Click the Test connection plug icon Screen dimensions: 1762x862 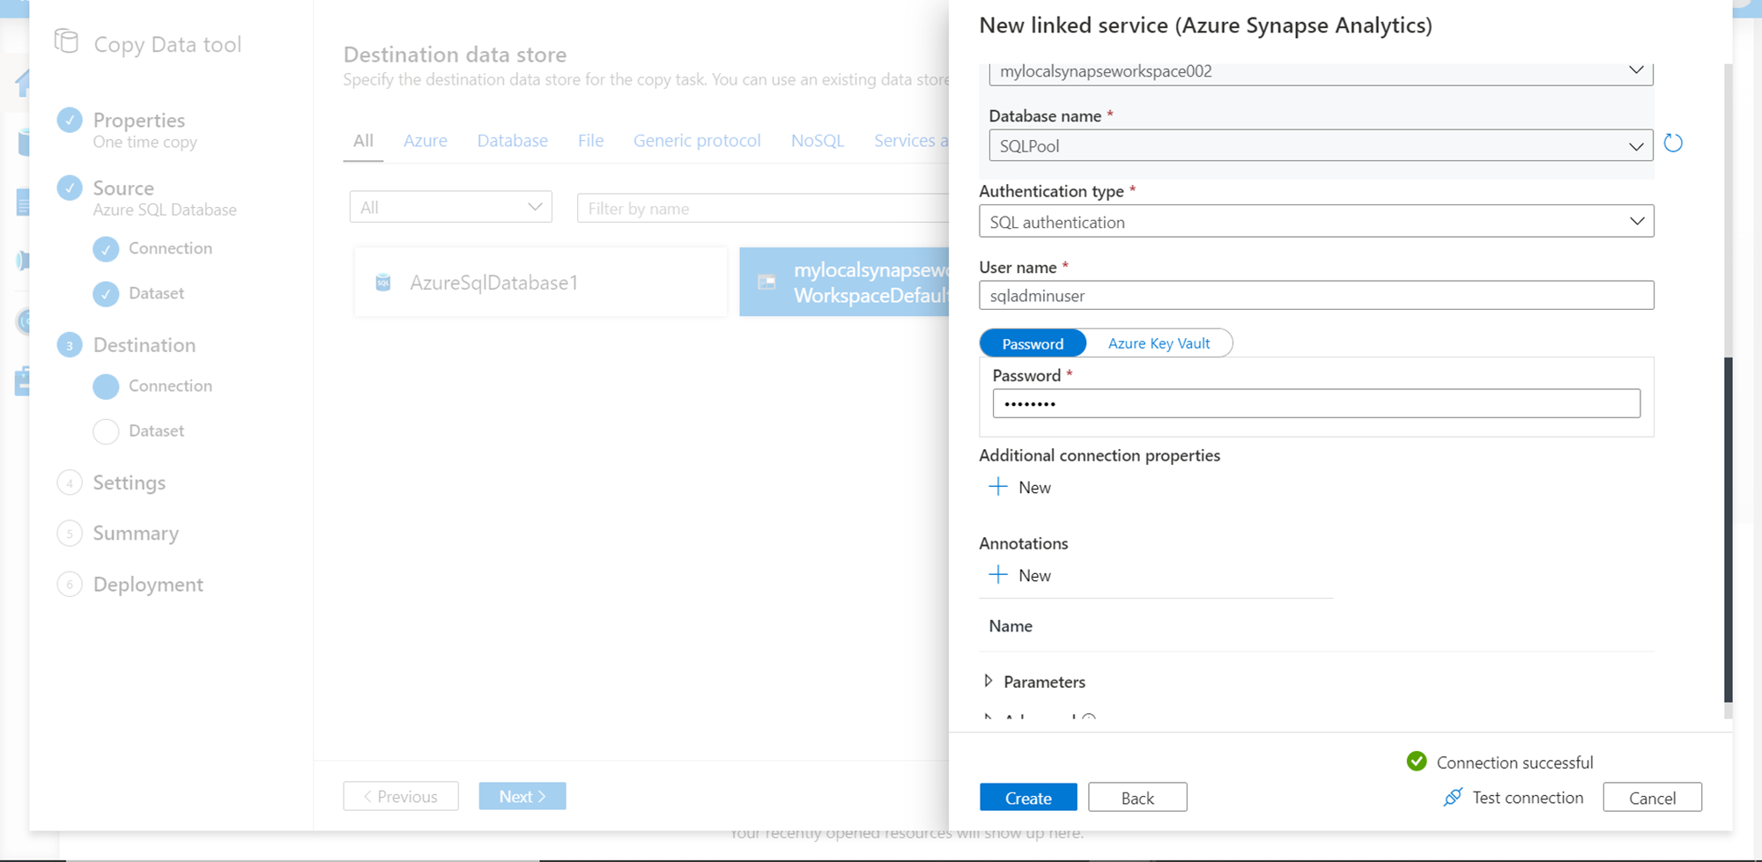click(1453, 798)
